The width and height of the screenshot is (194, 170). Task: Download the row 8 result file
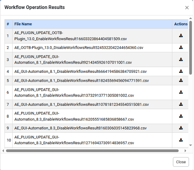[181, 116]
